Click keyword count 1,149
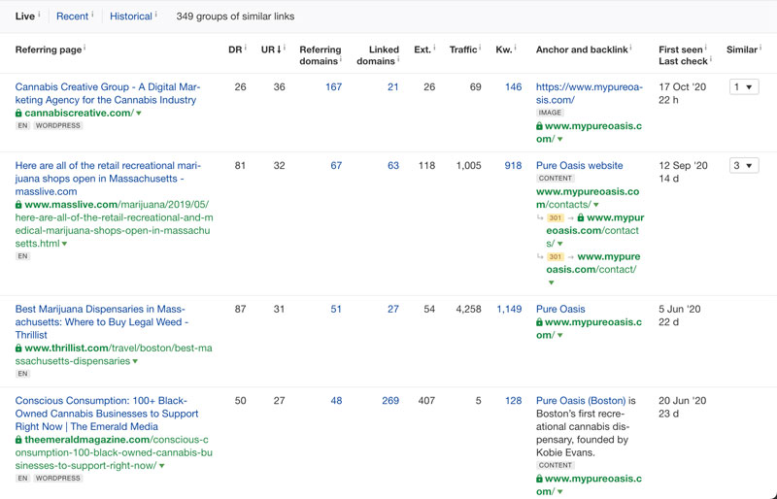Screen dimensions: 777x499 click(x=508, y=310)
